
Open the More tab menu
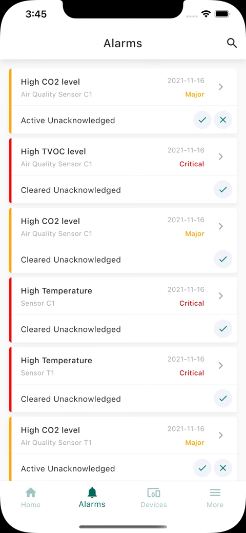215,498
